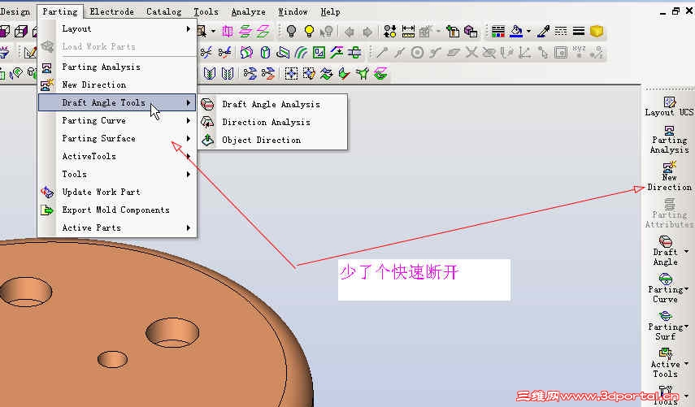Click the green framed square face icon
The height and width of the screenshot is (407, 695).
pyautogui.click(x=319, y=53)
